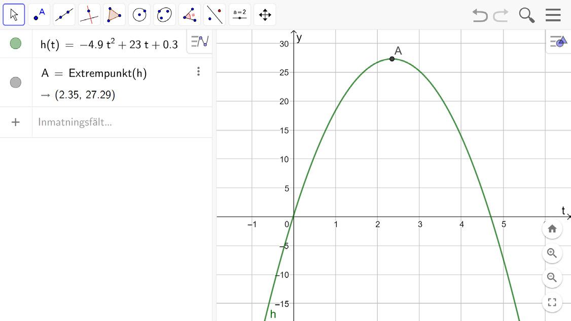Select the Slider a=2 tool

pyautogui.click(x=240, y=15)
